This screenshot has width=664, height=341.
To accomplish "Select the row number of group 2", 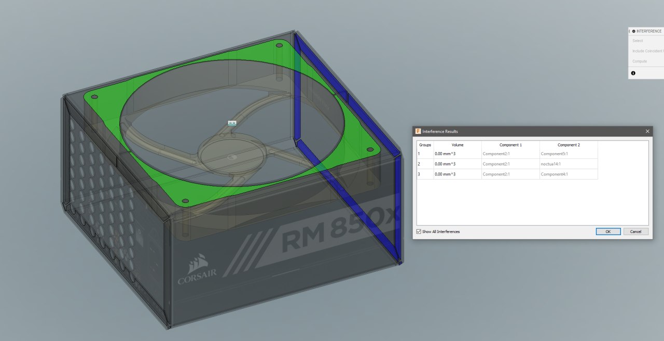I will [x=425, y=164].
